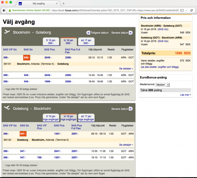This screenshot has width=197, height=178.
Task: Click SAS VIP Plus return column header
Action: point(42,127)
